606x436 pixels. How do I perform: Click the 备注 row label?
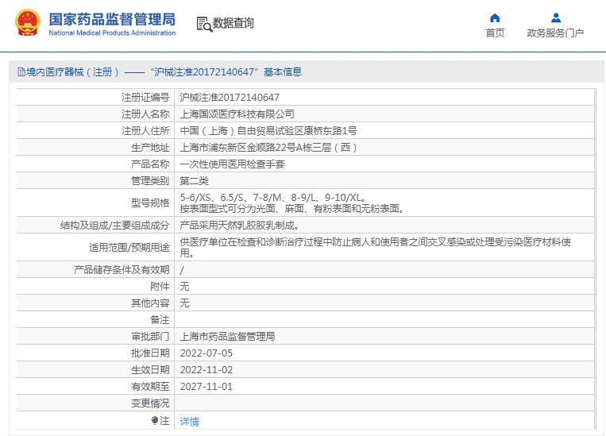click(160, 320)
